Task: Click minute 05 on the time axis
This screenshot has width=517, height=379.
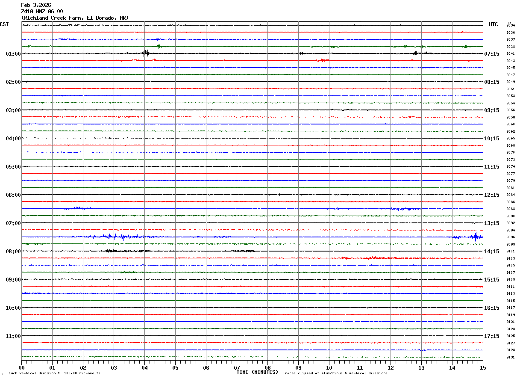Action: click(175, 367)
